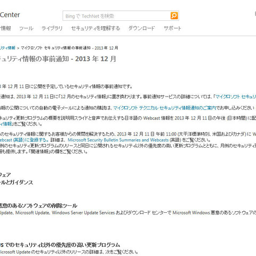Click breadcrumb text セキュリティ情報の事前通知 - 2013 年 12 月
Image resolution: width=256 pixels, height=256 pixels.
point(81,48)
